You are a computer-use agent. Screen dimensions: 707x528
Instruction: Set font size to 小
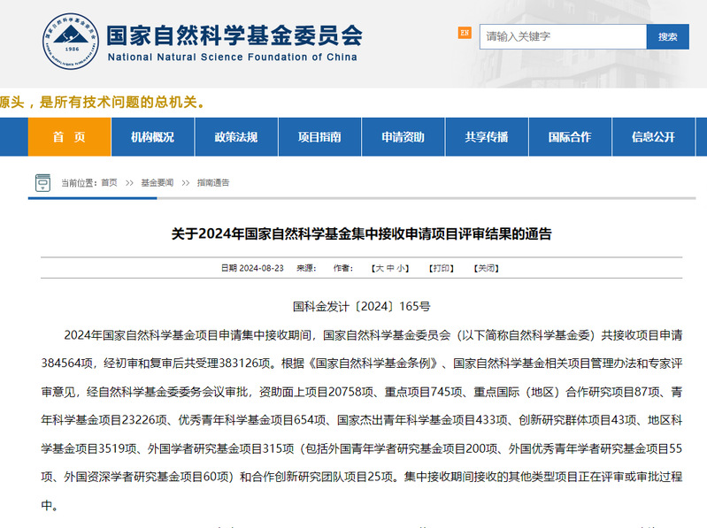point(400,268)
